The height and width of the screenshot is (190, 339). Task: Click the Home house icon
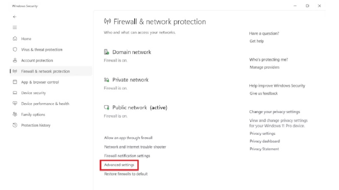pos(15,38)
